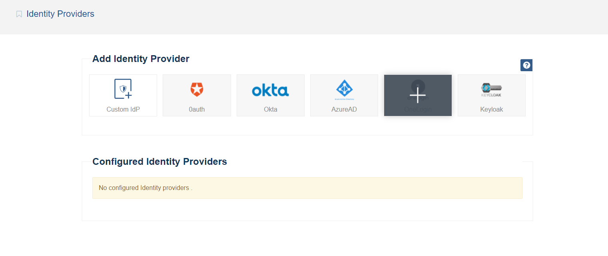This screenshot has height=256, width=608.
Task: Open the help question mark icon
Action: tap(526, 65)
